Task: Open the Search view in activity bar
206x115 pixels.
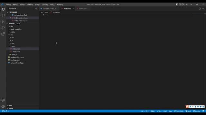Action: point(3,15)
